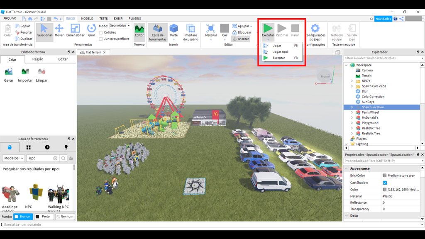Image resolution: width=425 pixels, height=239 pixels.
Task: Activate the Girar rotate tool
Action: pos(91,31)
